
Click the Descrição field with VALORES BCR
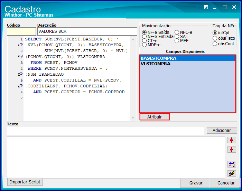[87, 31]
